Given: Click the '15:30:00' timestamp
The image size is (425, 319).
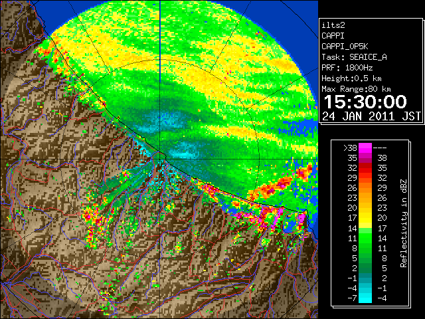Looking at the screenshot, I should click(x=365, y=102).
